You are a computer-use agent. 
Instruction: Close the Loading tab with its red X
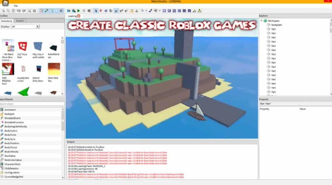pos(79,16)
